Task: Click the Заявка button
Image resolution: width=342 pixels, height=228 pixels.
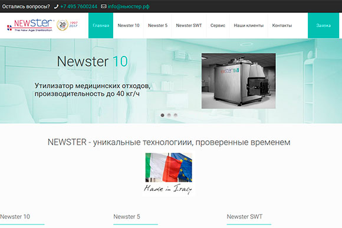Action: click(x=324, y=25)
